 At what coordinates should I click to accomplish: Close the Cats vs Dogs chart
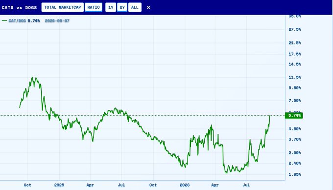(148, 7)
